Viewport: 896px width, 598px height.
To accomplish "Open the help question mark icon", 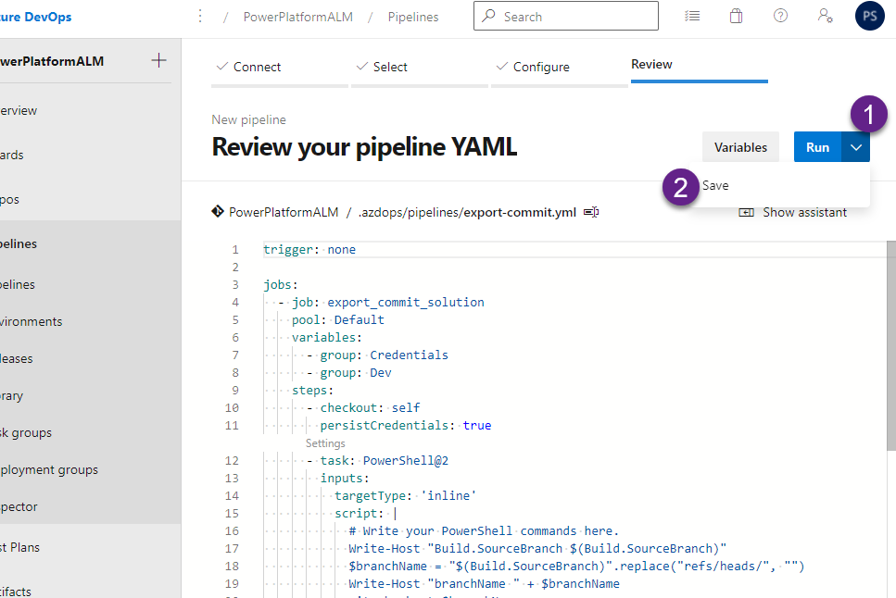I will coord(780,17).
